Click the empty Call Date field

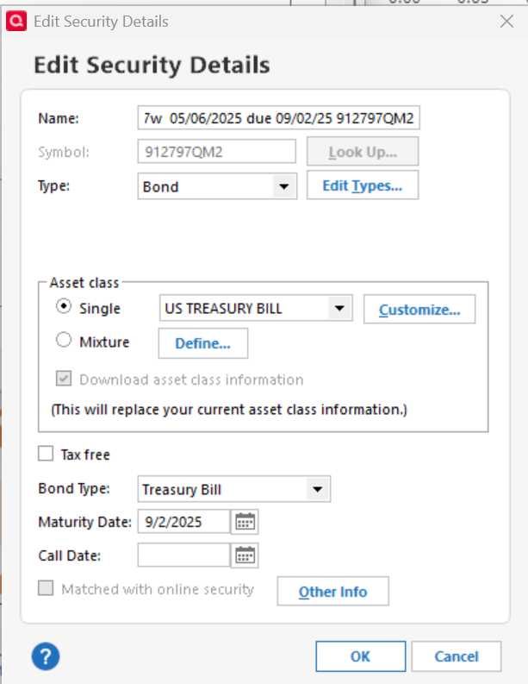click(183, 555)
